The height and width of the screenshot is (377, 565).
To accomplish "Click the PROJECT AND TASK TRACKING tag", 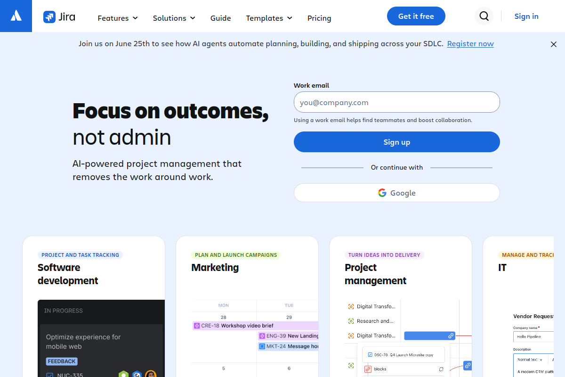I will pos(81,255).
